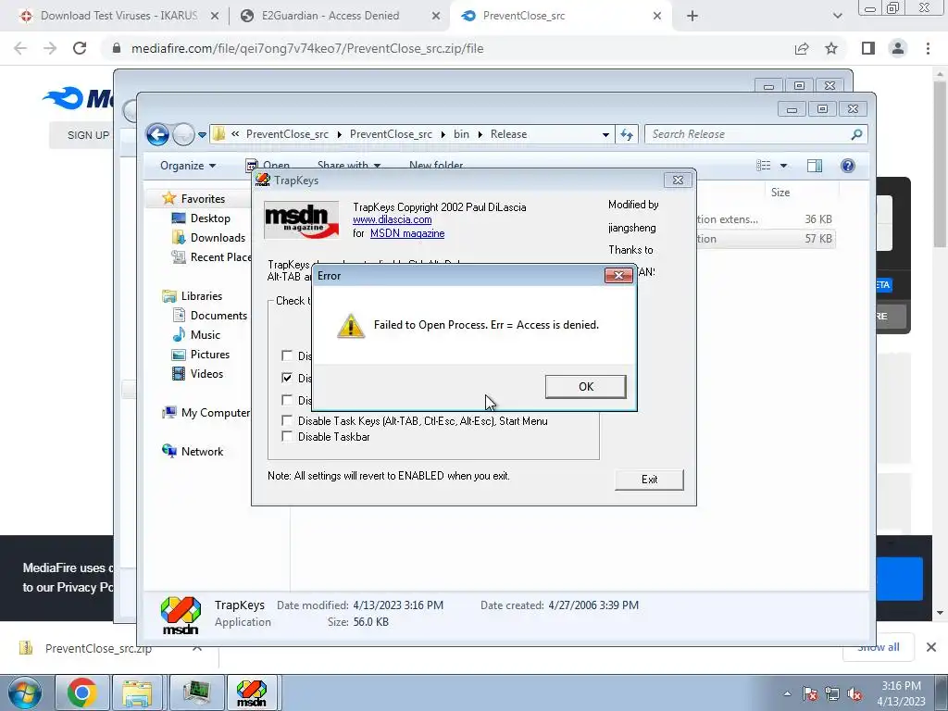Click the msdn magazine logo in TrapKeys

pyautogui.click(x=301, y=220)
